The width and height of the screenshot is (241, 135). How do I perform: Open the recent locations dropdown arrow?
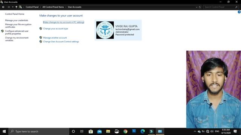click(12, 7)
